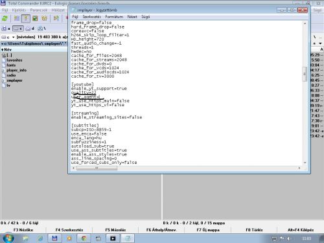The image size is (324, 243).
Task: Maximize the Notepad window
Action: click(292, 10)
